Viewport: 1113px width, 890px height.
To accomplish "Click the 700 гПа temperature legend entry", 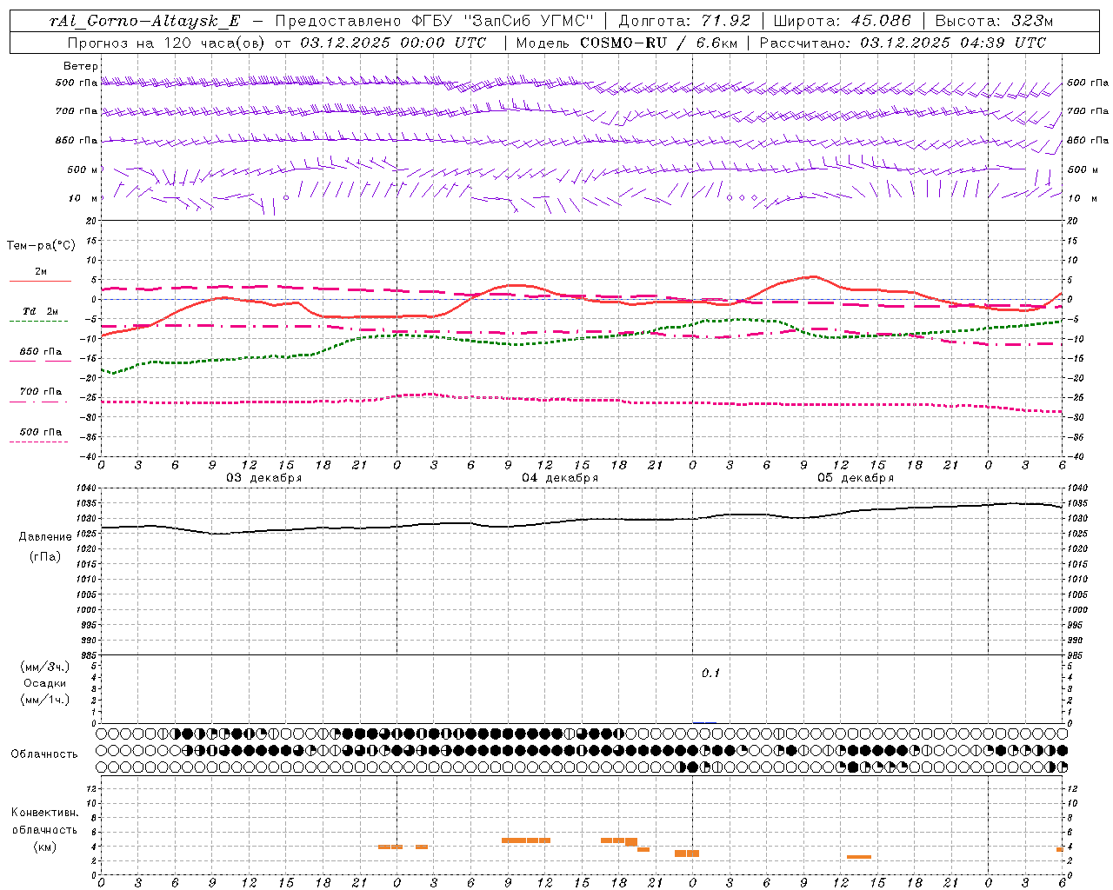I will [41, 392].
